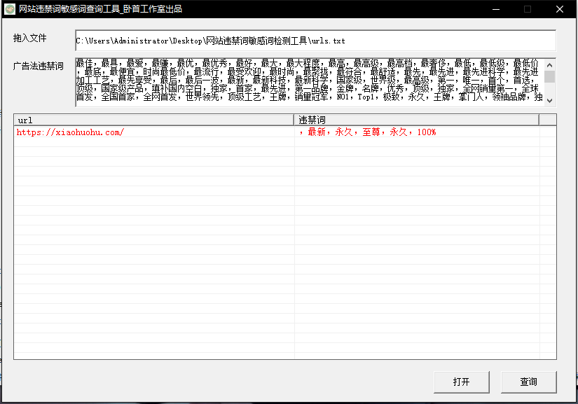578x404 pixels.
Task: Click into the 拖入文件 path field
Action: 315,41
